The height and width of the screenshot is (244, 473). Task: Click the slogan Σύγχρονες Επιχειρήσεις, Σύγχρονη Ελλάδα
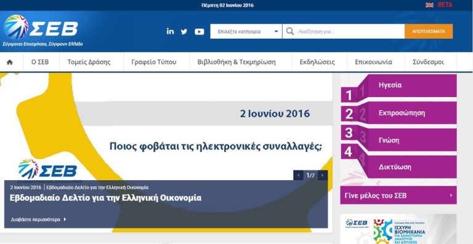point(42,44)
